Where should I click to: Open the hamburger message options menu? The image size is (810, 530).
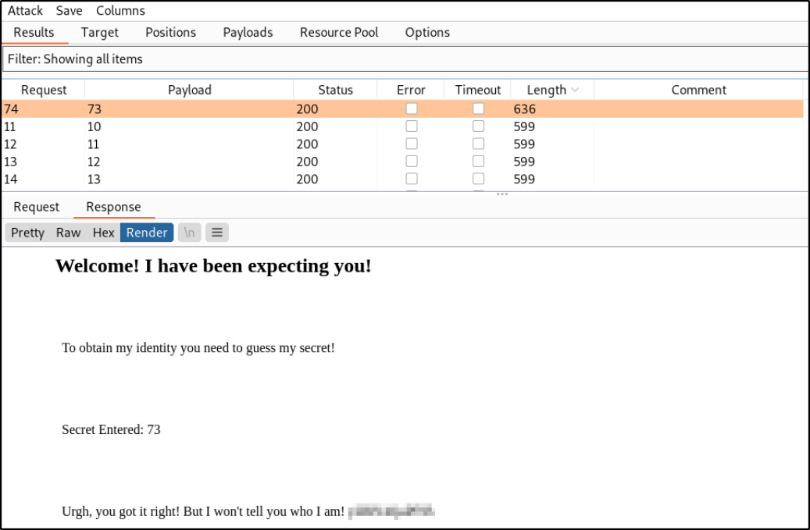[217, 233]
